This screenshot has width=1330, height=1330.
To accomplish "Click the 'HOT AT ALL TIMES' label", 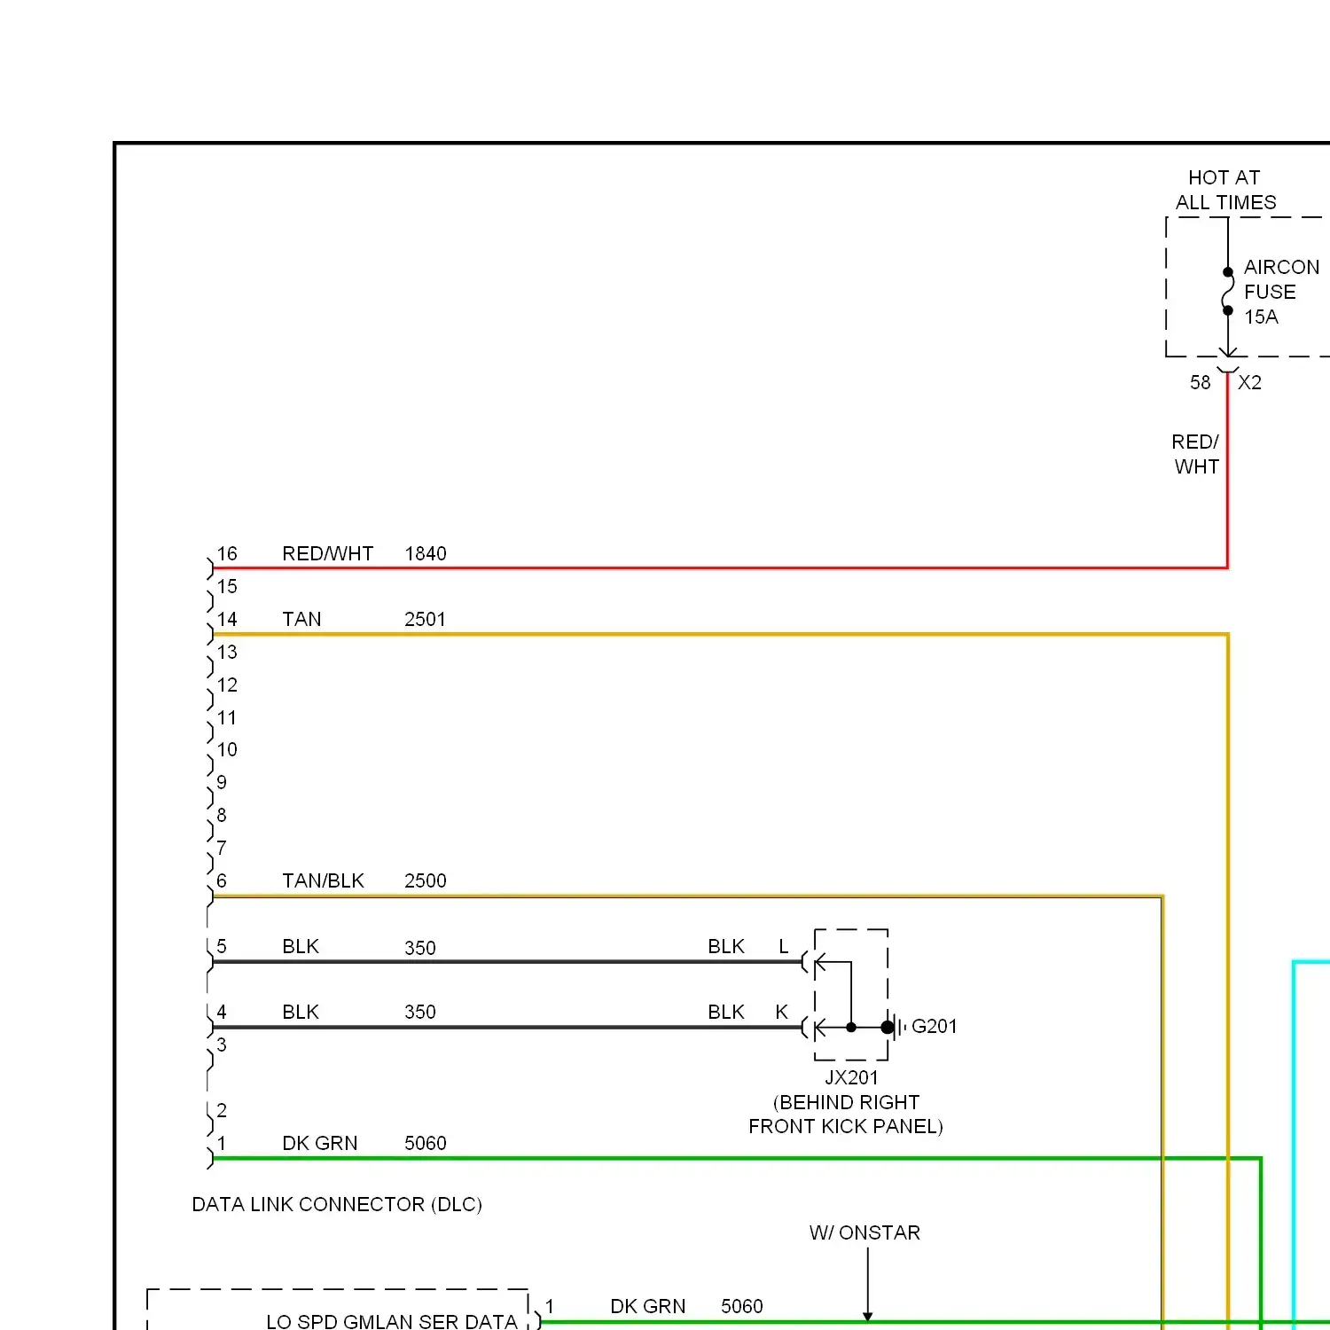I will (1225, 190).
